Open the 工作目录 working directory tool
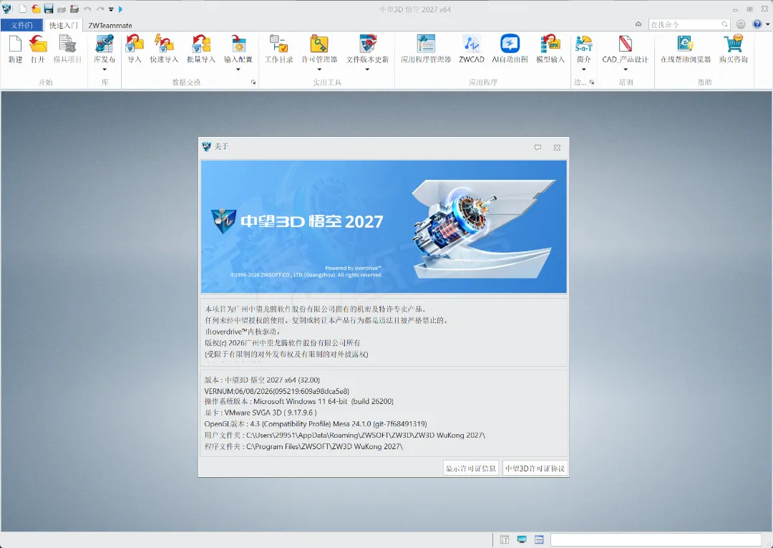The image size is (773, 548). (279, 49)
